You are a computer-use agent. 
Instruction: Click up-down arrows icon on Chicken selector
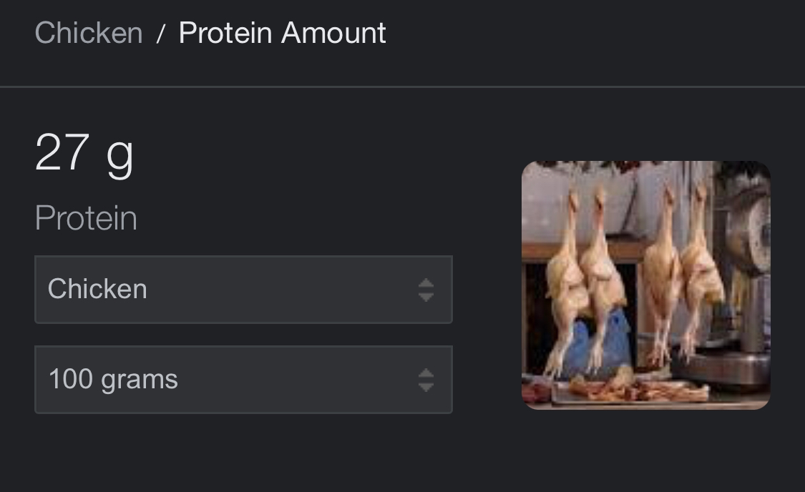tap(426, 290)
